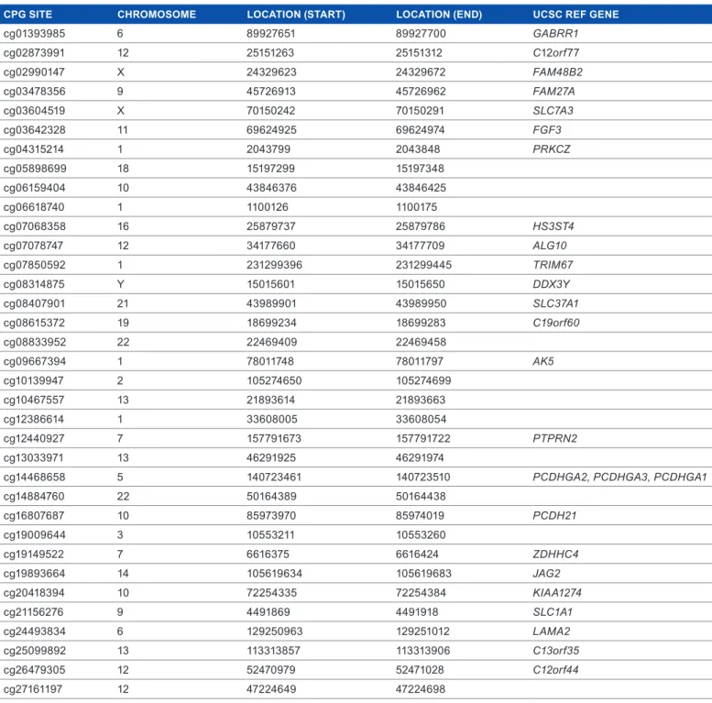Select gene TRIM67
Viewport: 712px width, 703px height.
(x=553, y=265)
